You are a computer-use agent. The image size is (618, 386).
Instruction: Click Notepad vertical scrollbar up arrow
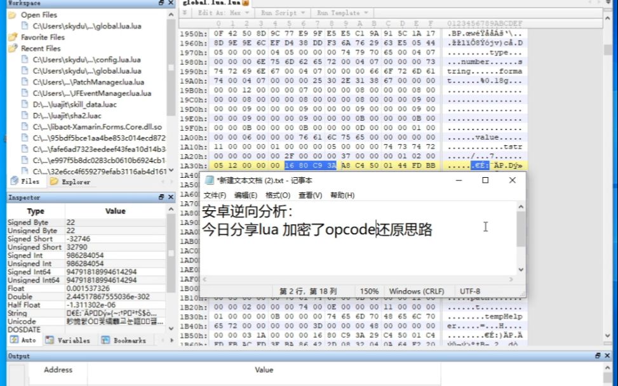pyautogui.click(x=521, y=206)
